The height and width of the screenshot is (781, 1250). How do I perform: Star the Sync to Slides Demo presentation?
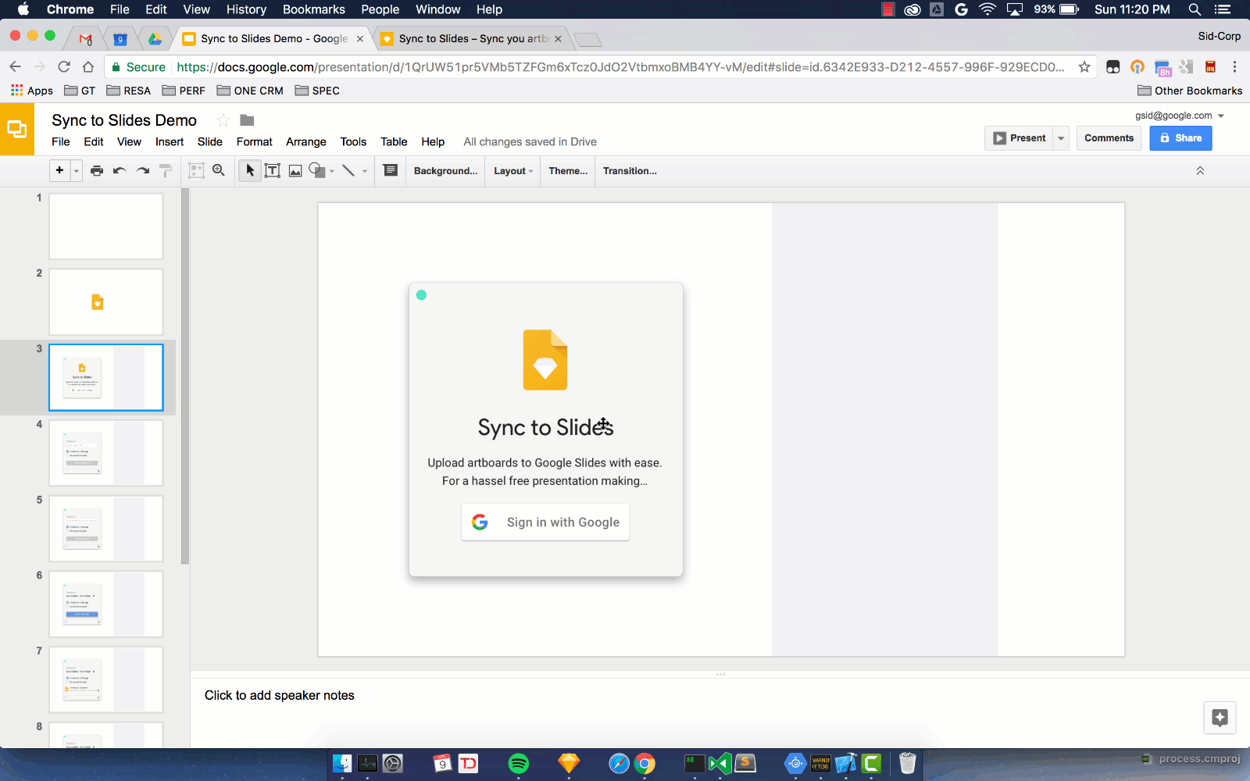(223, 120)
